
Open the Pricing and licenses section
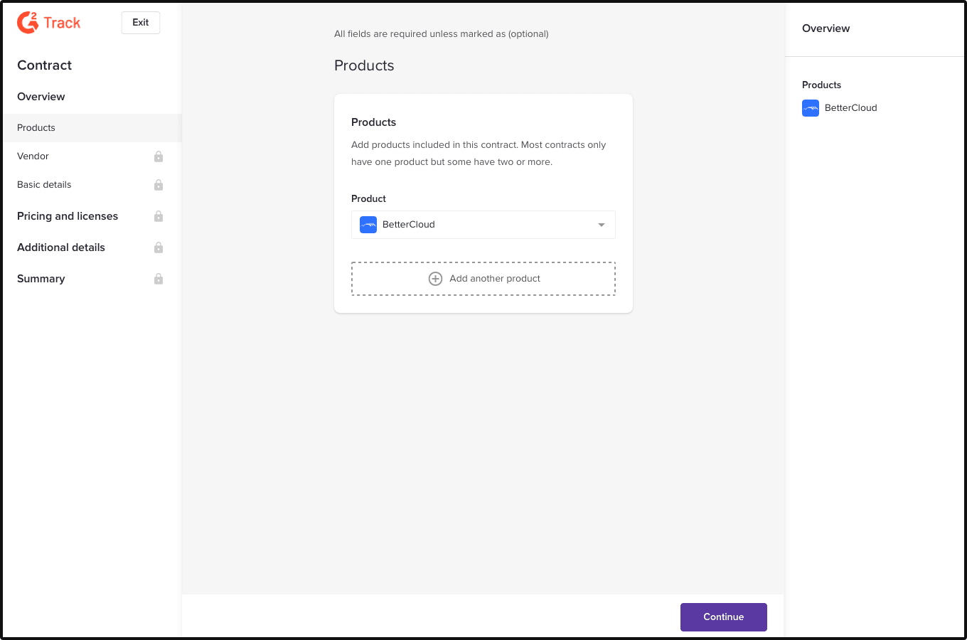click(91, 216)
